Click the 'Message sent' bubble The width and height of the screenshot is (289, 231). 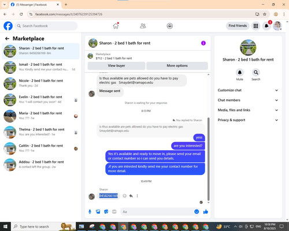pos(110,91)
